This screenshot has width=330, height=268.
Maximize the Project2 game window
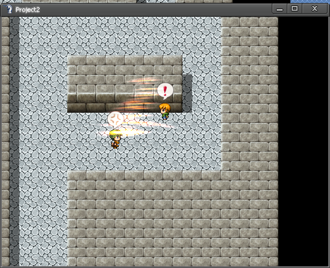tap(295, 9)
